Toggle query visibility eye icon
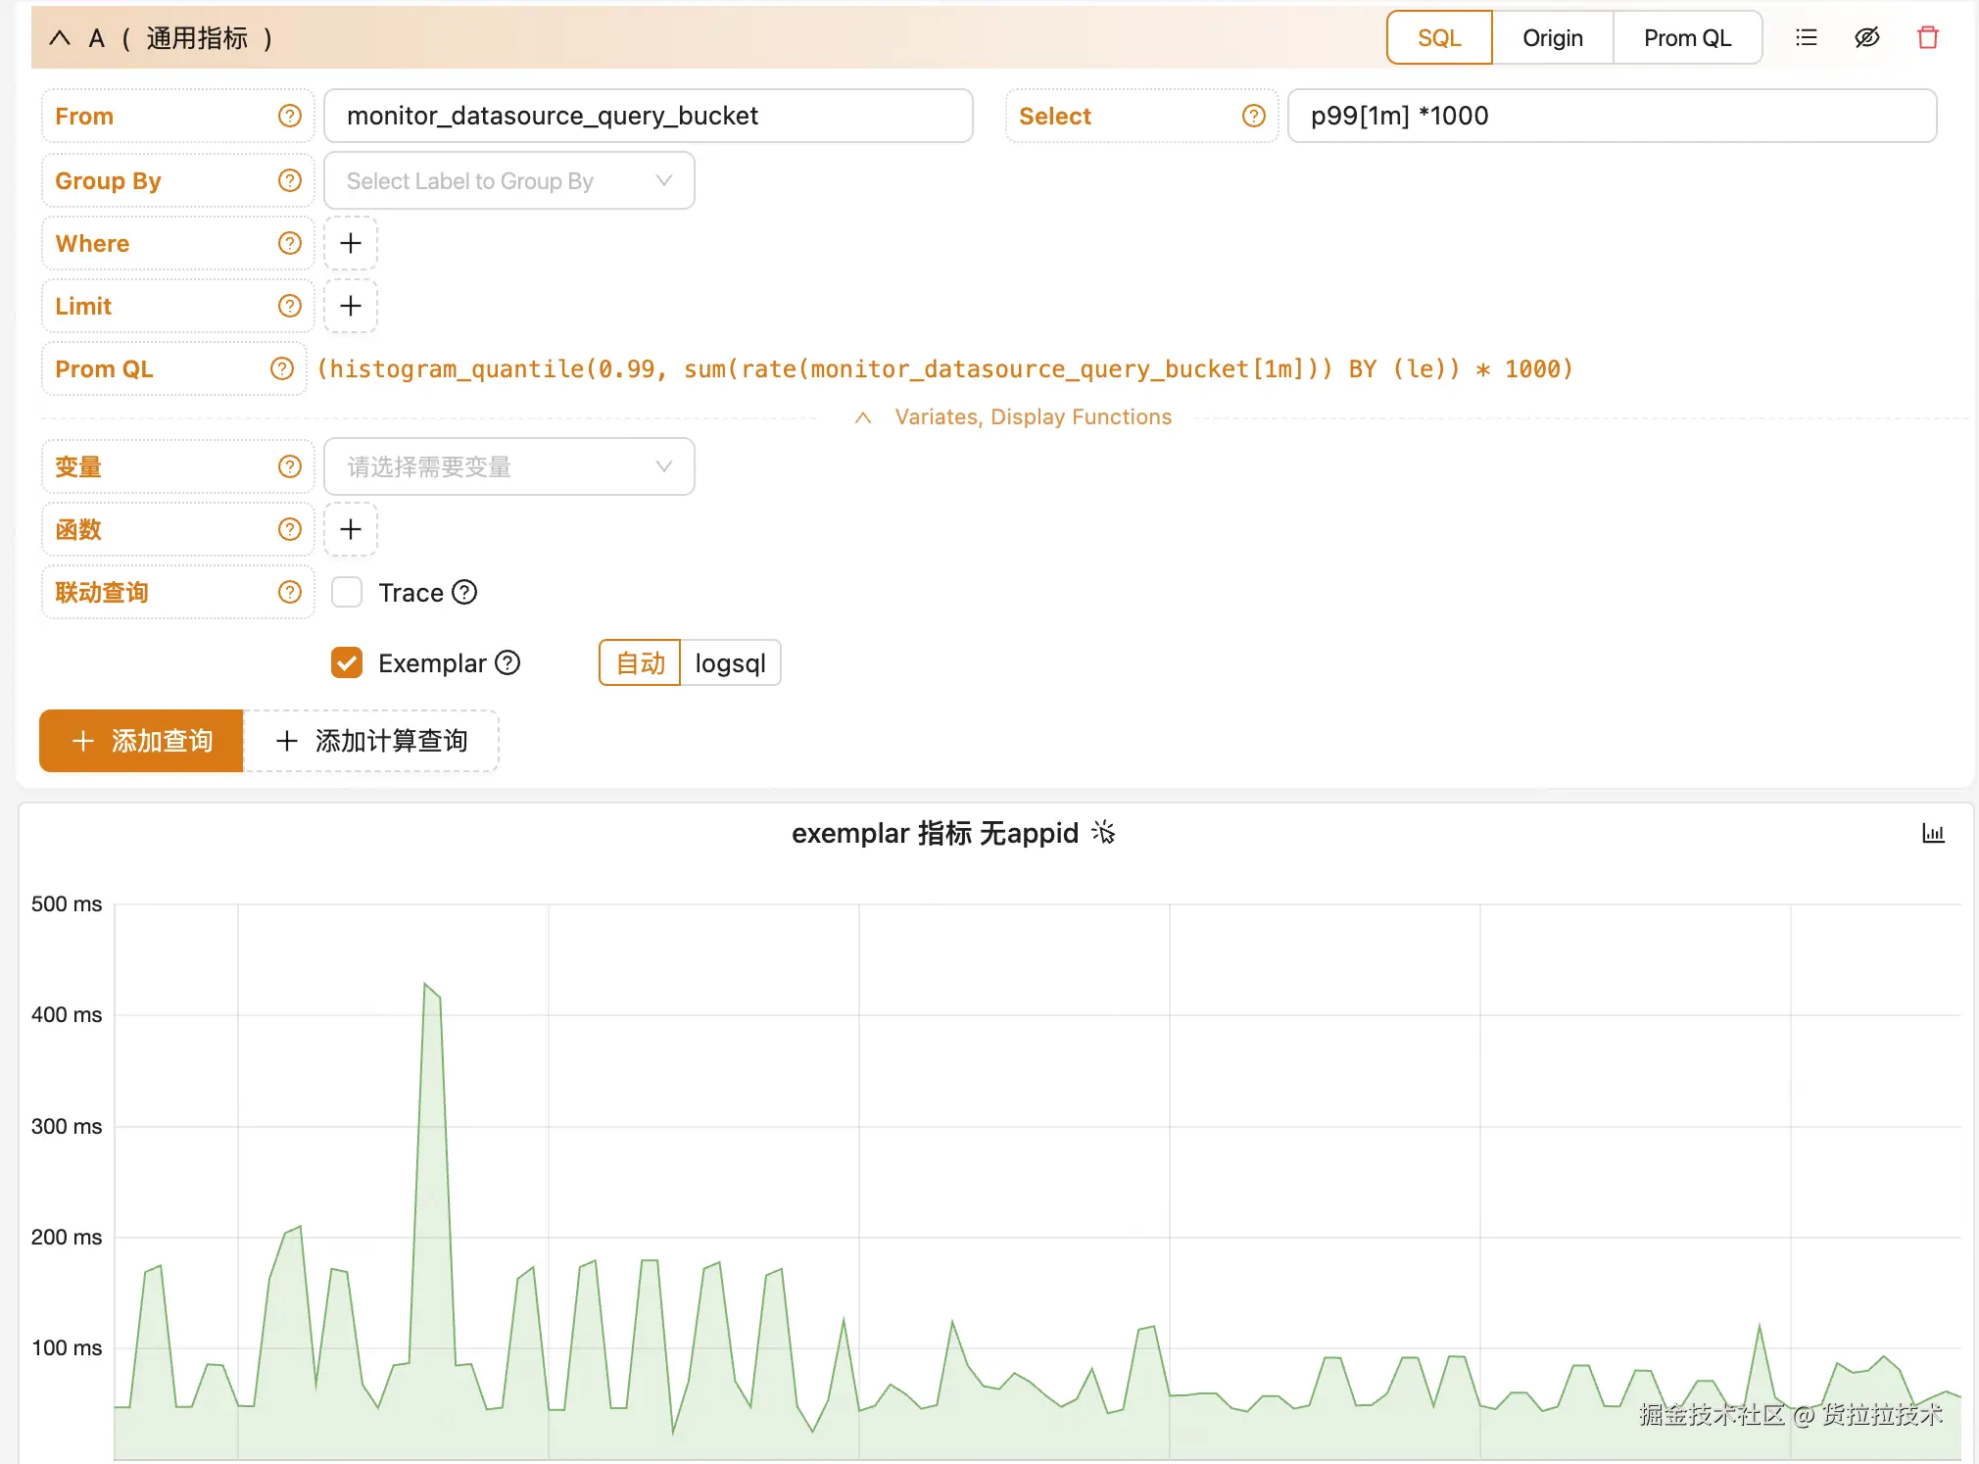1979x1464 pixels. 1866,38
